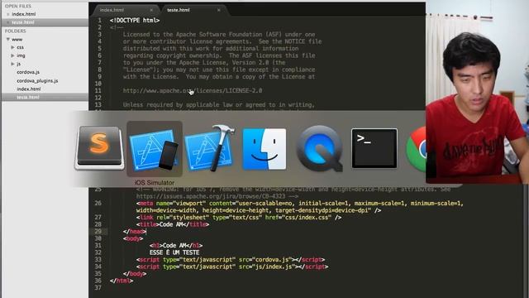Click the text ESSE É UM TESTE
529x298 pixels.
[174, 252]
